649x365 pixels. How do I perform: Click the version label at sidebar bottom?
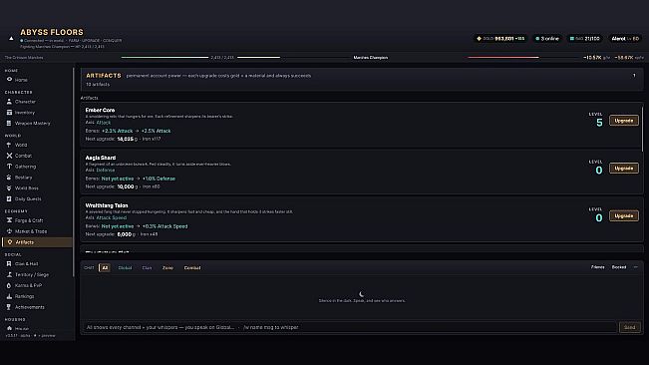30,336
